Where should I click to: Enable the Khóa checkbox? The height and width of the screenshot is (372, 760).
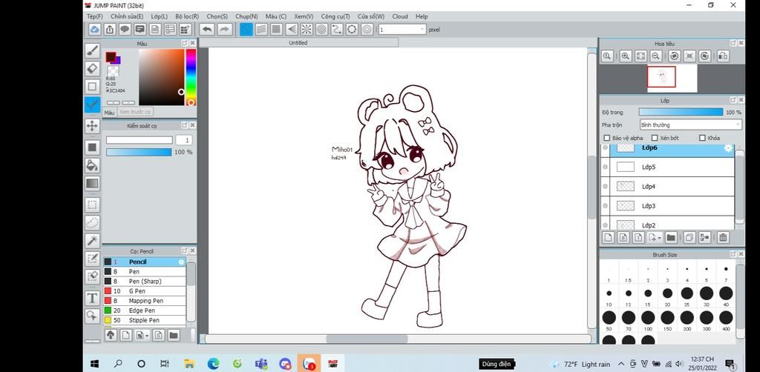[x=702, y=138]
